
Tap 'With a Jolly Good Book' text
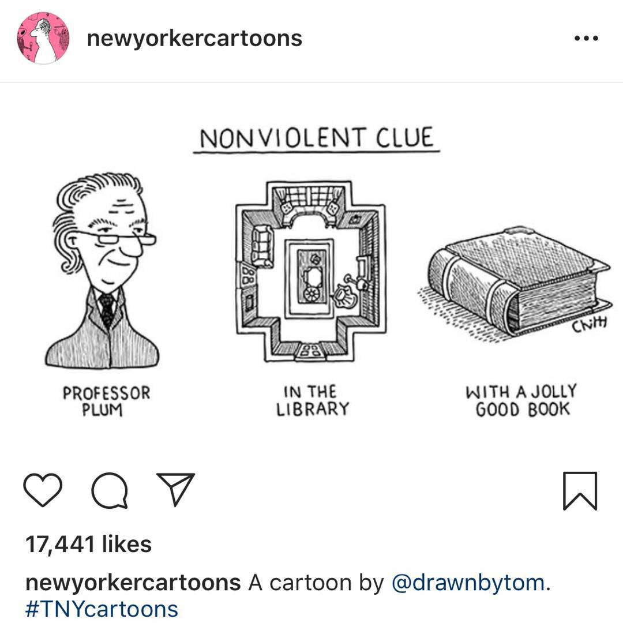tap(521, 400)
